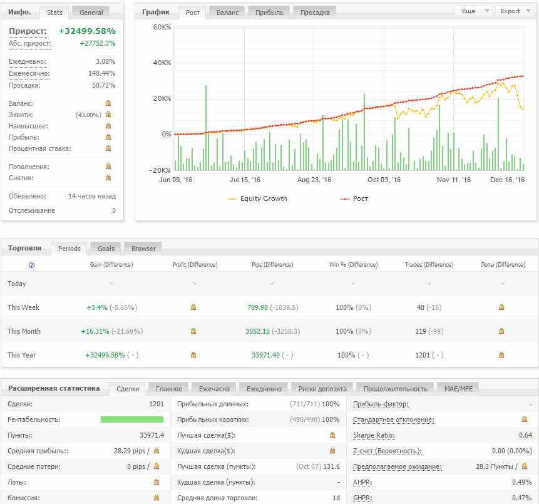Click the green Рентабельность progress bar
Image resolution: width=539 pixels, height=504 pixels.
point(132,419)
